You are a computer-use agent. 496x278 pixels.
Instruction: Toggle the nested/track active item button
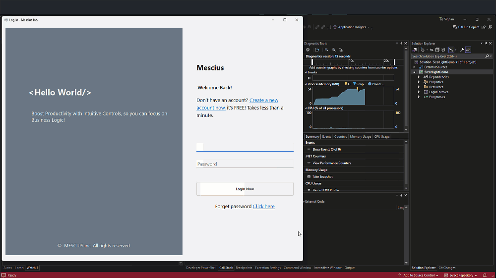pyautogui.click(x=451, y=50)
